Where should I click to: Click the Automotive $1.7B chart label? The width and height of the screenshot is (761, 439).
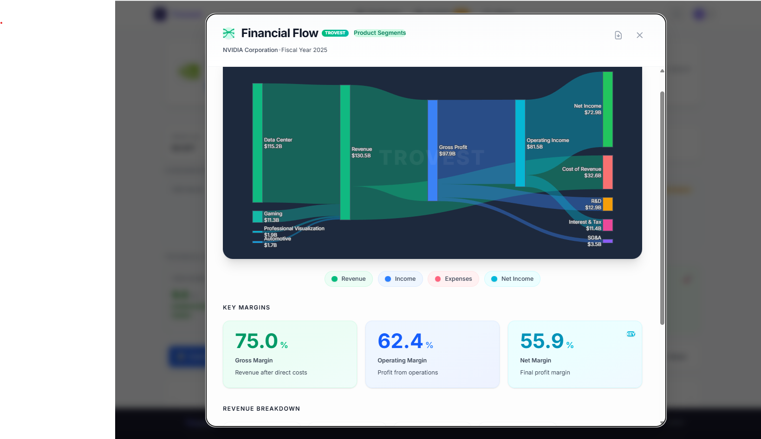point(277,242)
